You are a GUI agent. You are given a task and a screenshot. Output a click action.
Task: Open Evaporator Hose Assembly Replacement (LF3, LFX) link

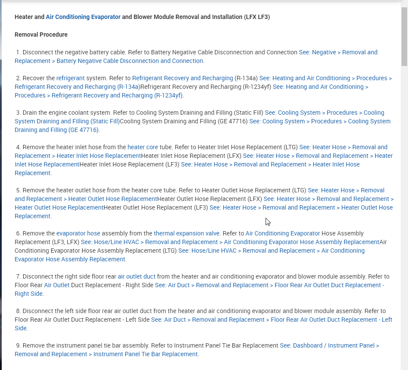tap(230, 242)
